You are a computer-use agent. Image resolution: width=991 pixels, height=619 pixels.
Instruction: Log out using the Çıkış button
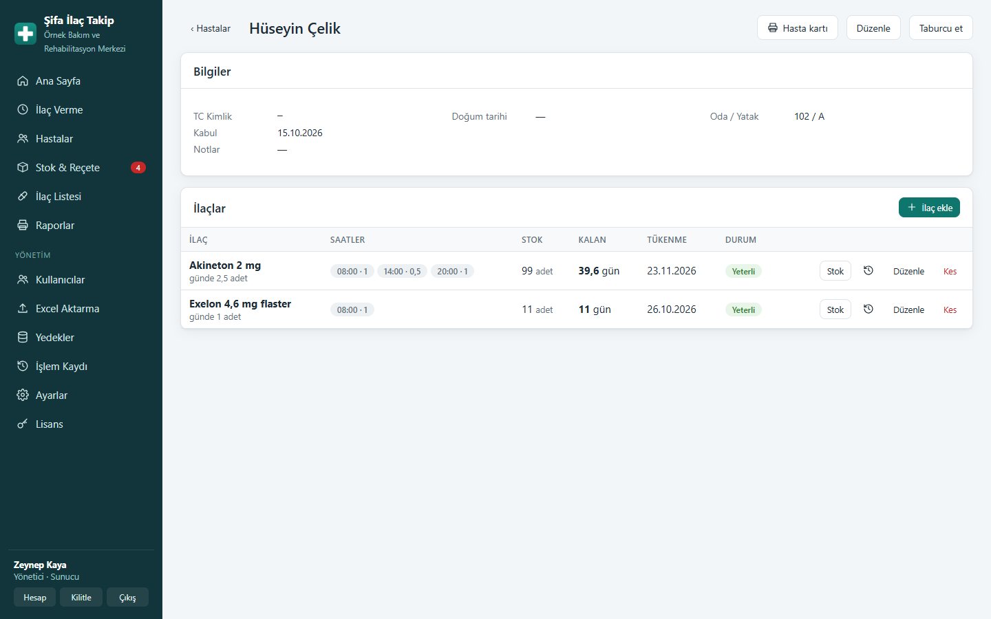pos(127,597)
